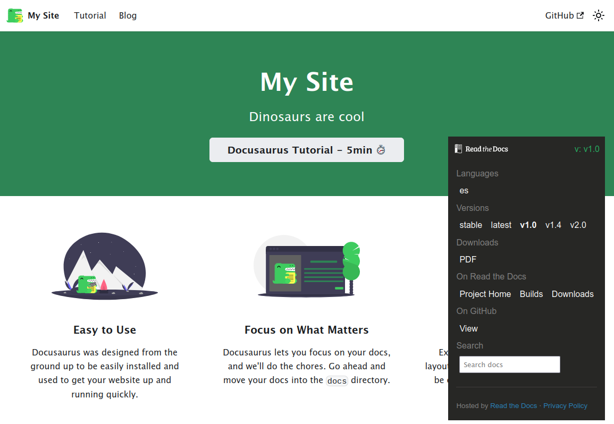
Task: Click the Versions section label
Action: tap(473, 208)
